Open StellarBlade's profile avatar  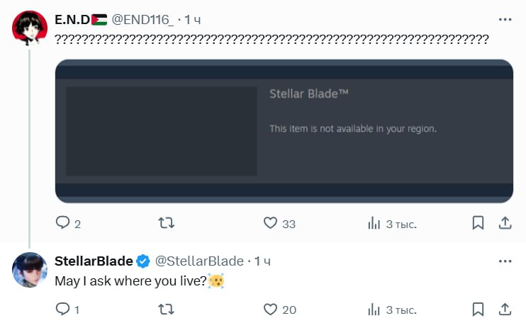point(29,269)
